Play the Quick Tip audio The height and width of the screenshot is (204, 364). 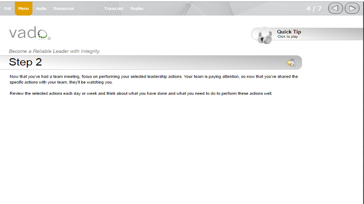pos(289,32)
